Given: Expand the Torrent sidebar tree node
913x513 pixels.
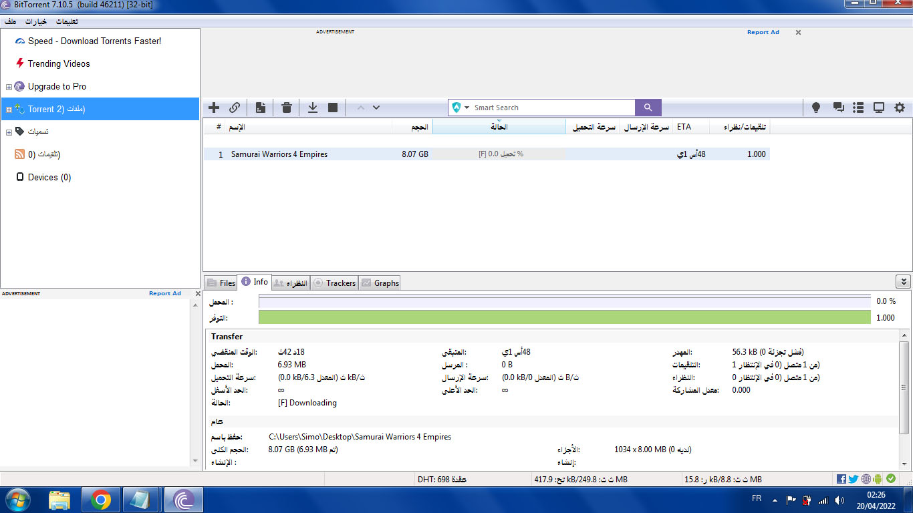Looking at the screenshot, I should click(x=9, y=110).
